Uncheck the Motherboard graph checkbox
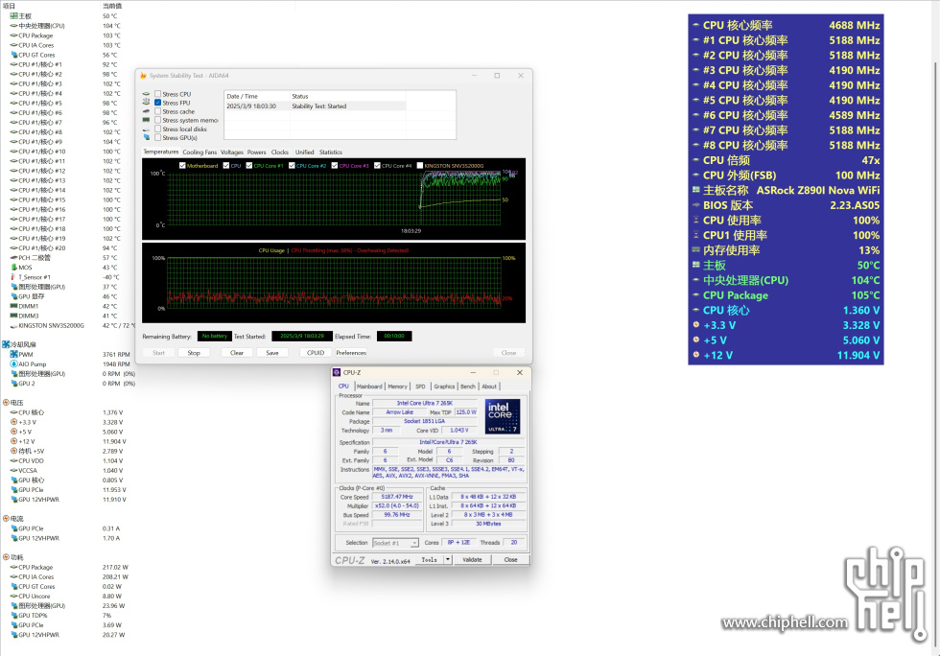 [182, 166]
